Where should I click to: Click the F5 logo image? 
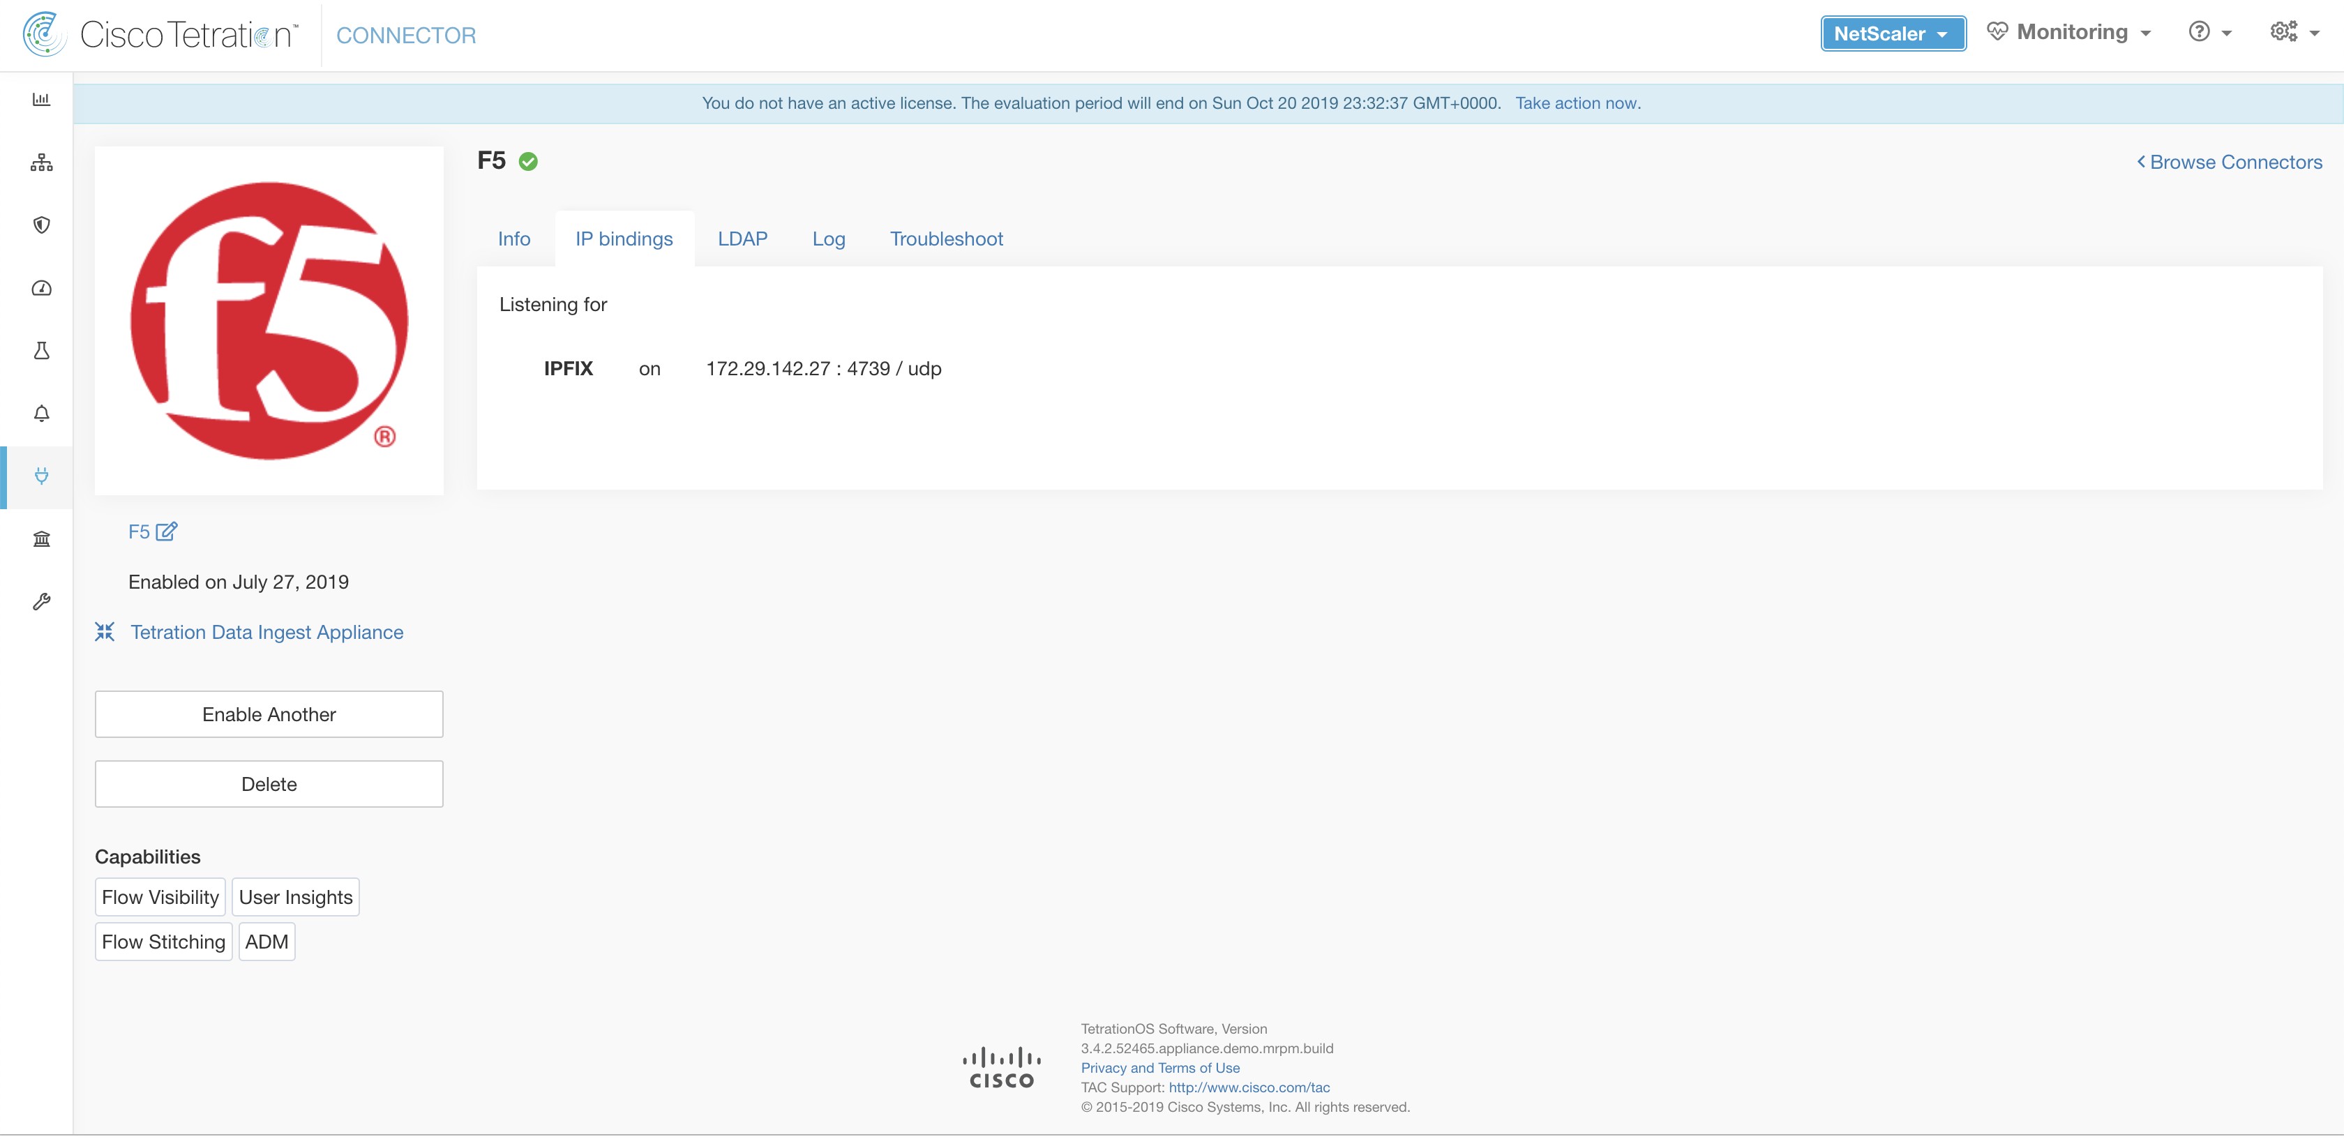tap(269, 320)
